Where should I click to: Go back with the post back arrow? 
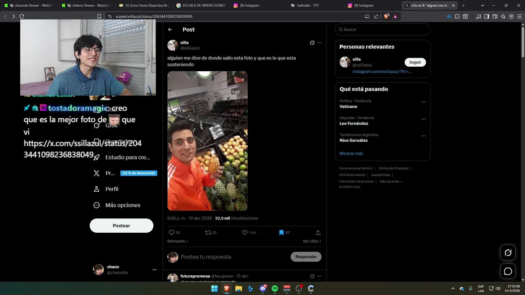click(x=170, y=29)
